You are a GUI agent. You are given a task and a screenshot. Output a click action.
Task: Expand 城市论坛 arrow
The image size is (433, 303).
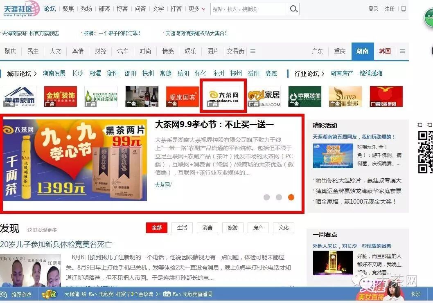coord(35,74)
